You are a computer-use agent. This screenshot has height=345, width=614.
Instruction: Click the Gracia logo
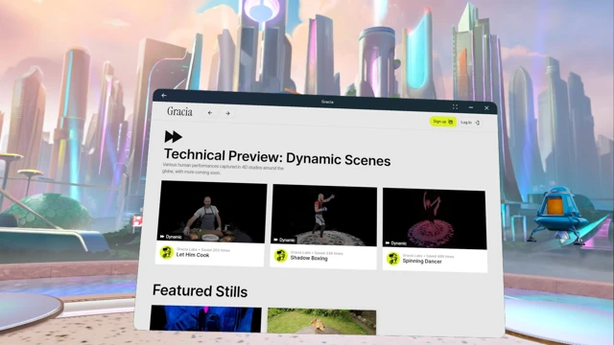[179, 112]
